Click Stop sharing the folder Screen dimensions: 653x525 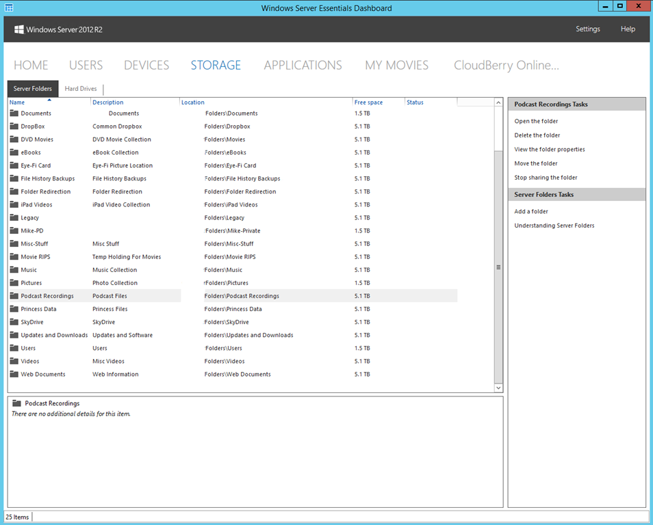pos(546,178)
